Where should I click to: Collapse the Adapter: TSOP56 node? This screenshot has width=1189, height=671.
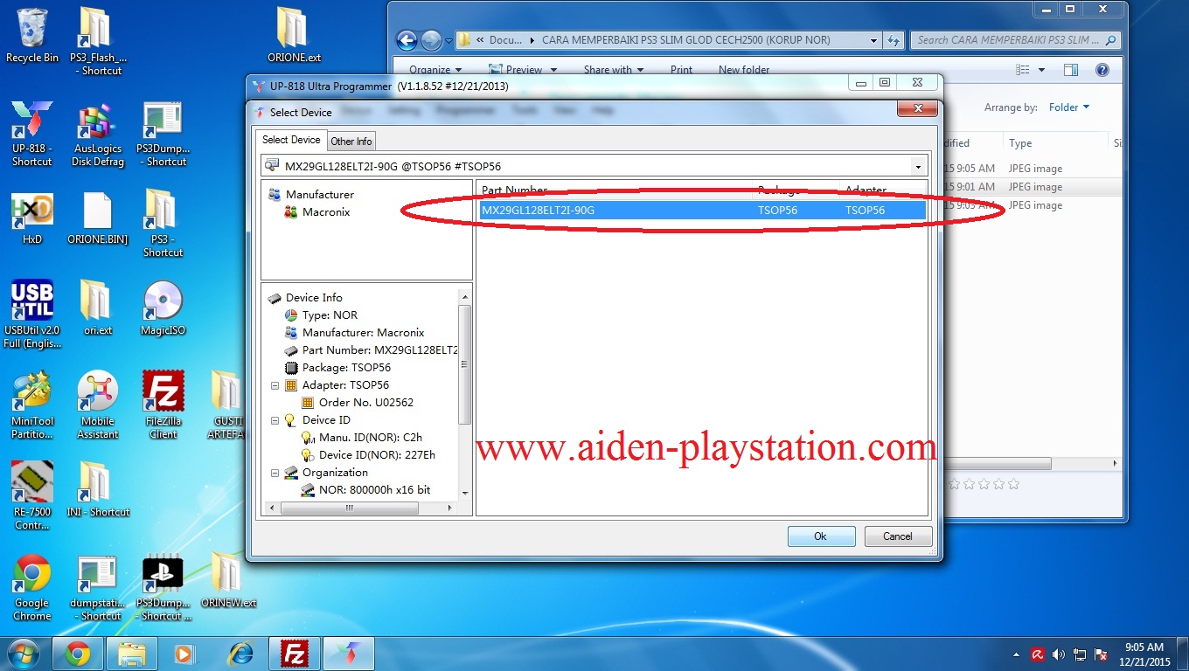[x=275, y=384]
